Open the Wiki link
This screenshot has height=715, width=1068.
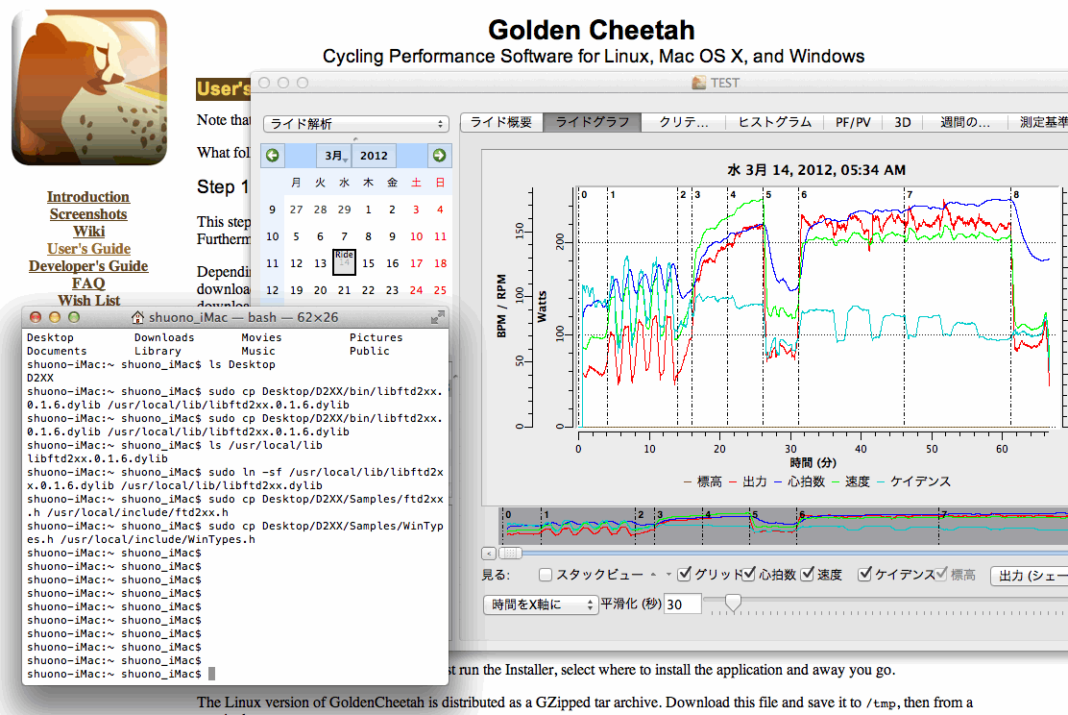(89, 232)
